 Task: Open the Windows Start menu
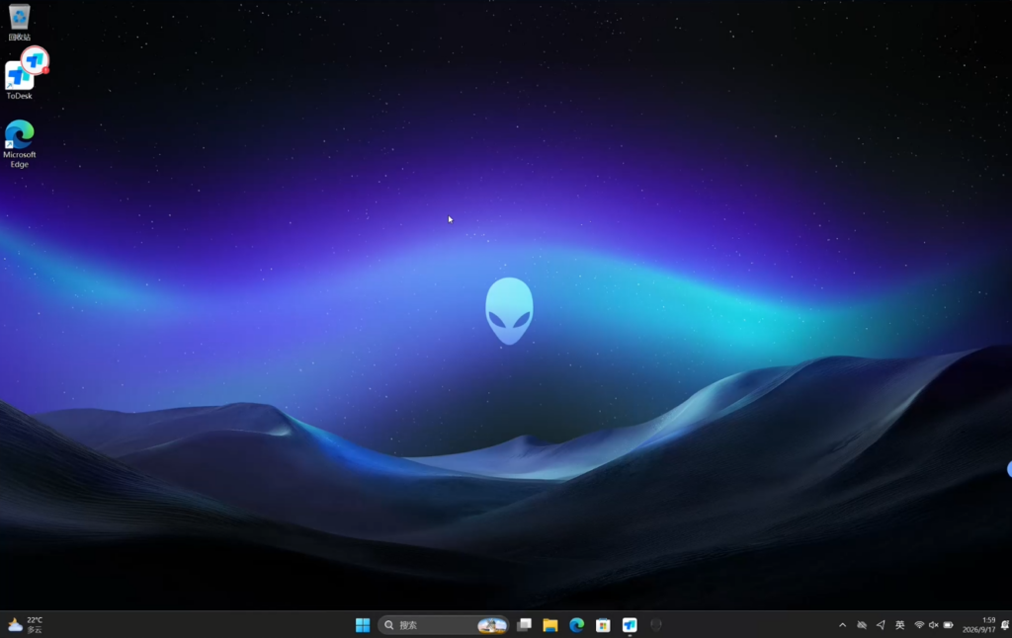click(363, 624)
